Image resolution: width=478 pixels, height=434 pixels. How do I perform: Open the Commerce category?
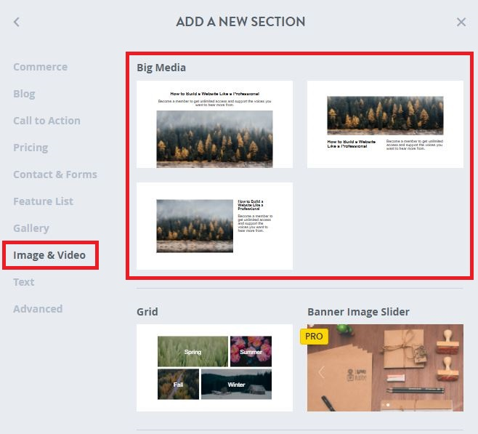(x=40, y=67)
